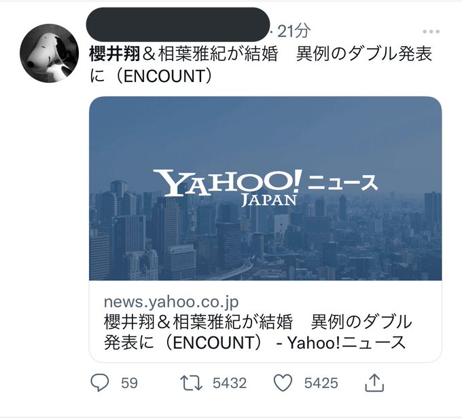Open the 21分 timestamp link

pos(294,31)
